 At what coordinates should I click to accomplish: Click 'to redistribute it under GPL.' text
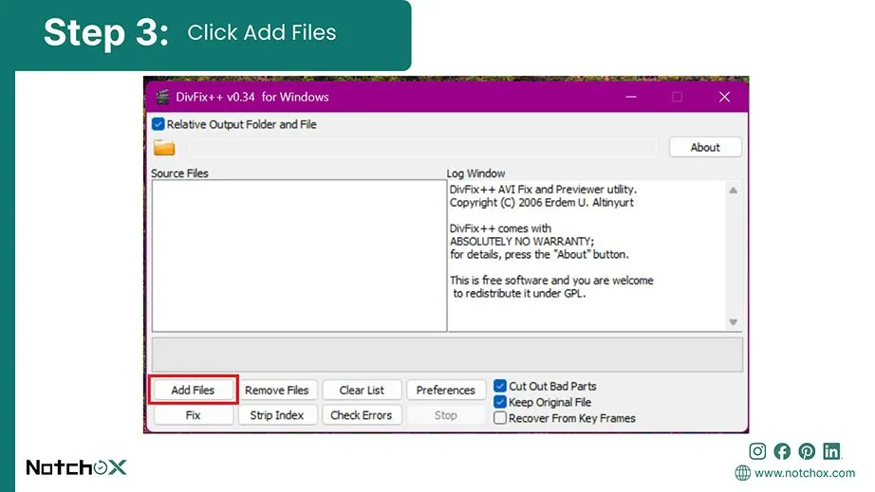[x=519, y=293]
